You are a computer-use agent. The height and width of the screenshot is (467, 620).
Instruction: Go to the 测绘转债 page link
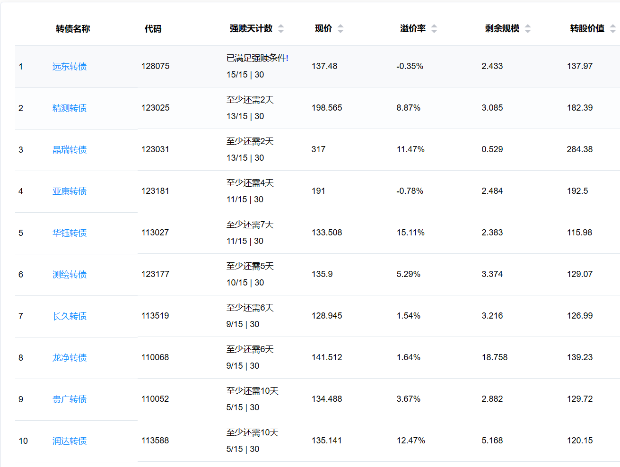tap(70, 275)
